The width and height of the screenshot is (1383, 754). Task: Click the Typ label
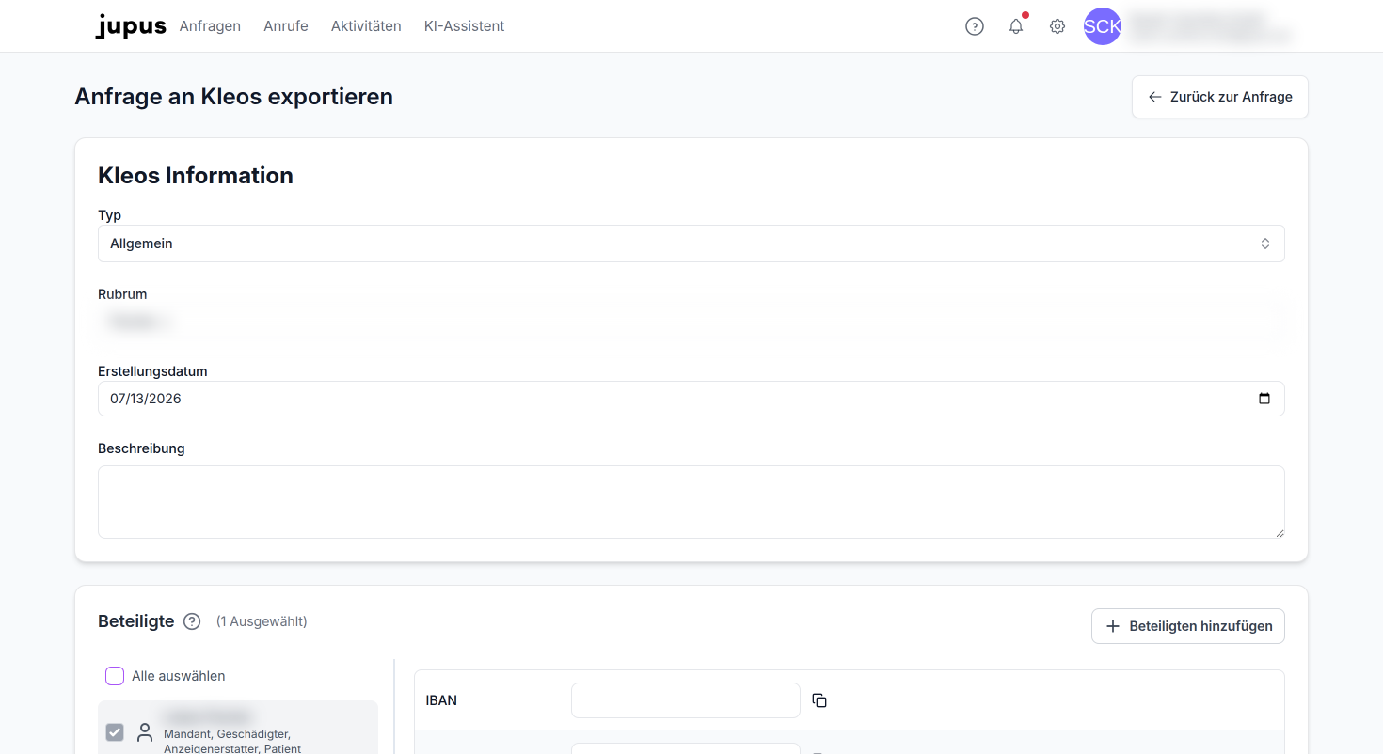[110, 215]
